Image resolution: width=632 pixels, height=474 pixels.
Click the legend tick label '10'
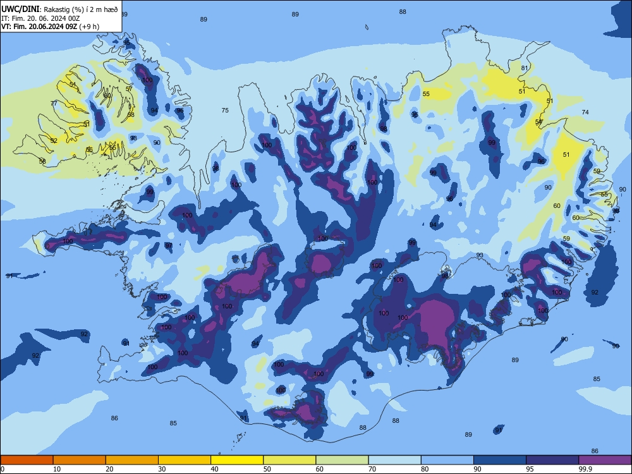[x=57, y=469]
